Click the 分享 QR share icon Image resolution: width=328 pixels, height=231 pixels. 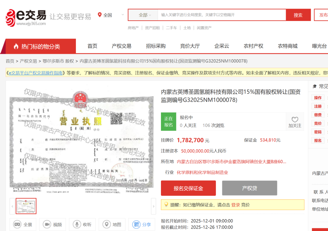pos(136,224)
